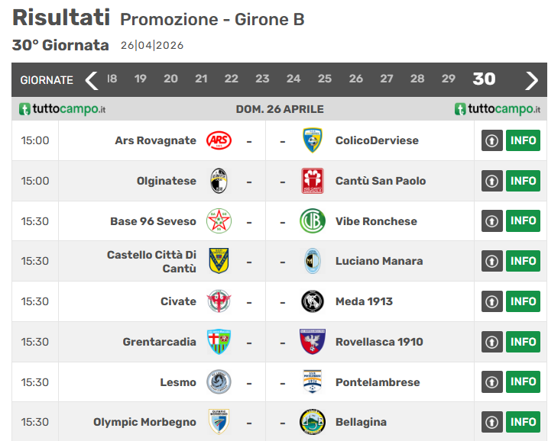The image size is (548, 441).
Task: Go to next matchdays with right arrow
Action: 532,79
